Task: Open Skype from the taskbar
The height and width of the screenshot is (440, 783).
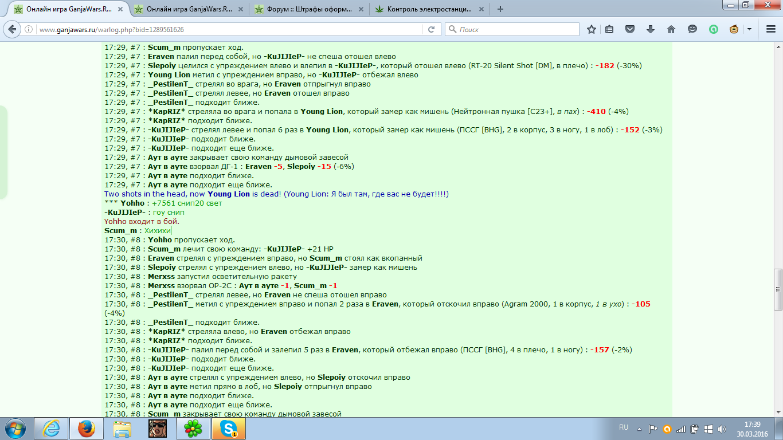Action: (x=229, y=429)
